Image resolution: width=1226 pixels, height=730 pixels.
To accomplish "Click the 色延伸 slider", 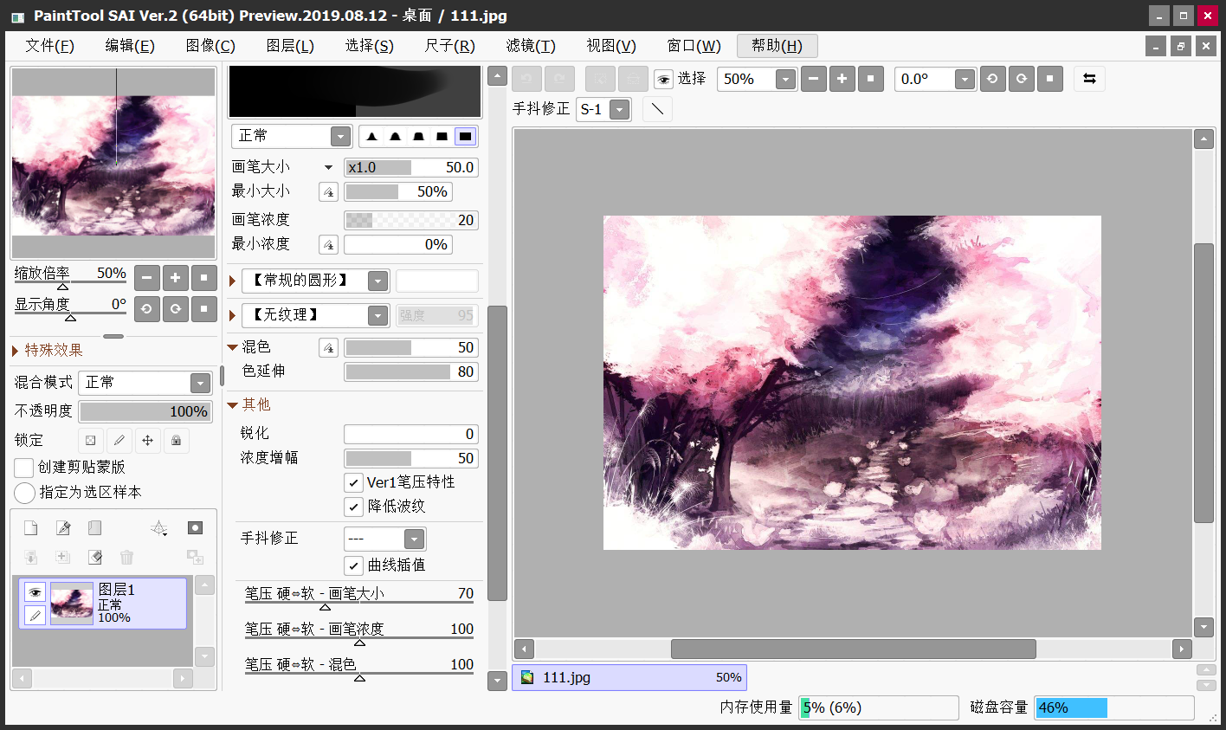I will tap(411, 371).
